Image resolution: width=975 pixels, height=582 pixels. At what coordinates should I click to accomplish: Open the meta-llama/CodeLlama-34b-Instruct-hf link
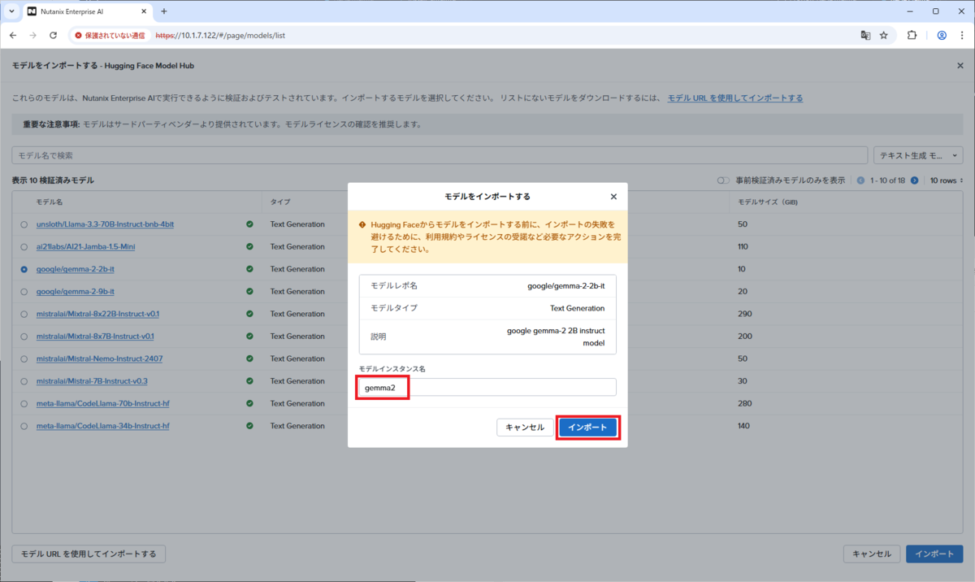point(103,426)
